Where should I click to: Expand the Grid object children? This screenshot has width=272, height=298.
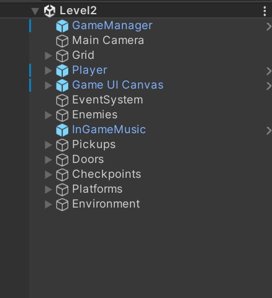coord(48,56)
